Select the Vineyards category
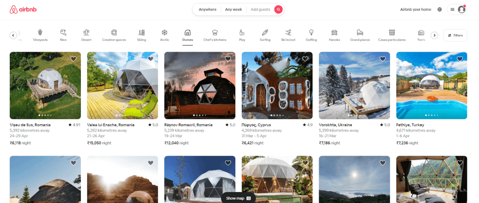479x203 pixels. pyautogui.click(x=40, y=35)
